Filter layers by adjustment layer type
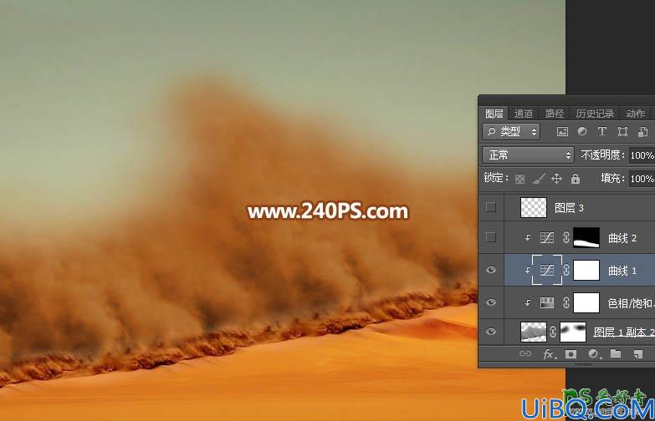The width and height of the screenshot is (655, 421). 582,132
